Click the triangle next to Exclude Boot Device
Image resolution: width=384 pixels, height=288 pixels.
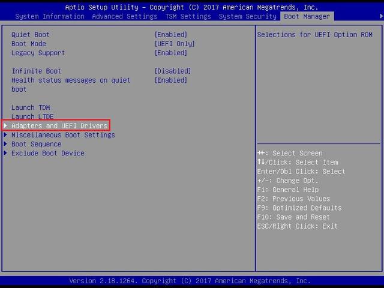coord(6,153)
